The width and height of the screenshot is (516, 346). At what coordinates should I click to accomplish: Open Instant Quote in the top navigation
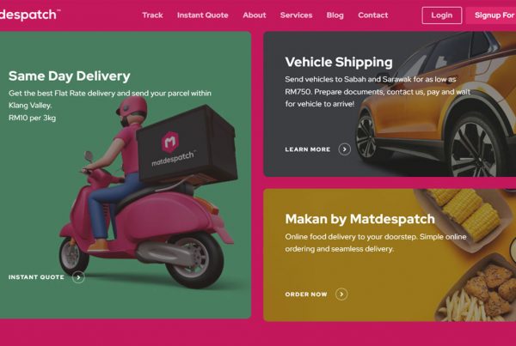pyautogui.click(x=202, y=15)
